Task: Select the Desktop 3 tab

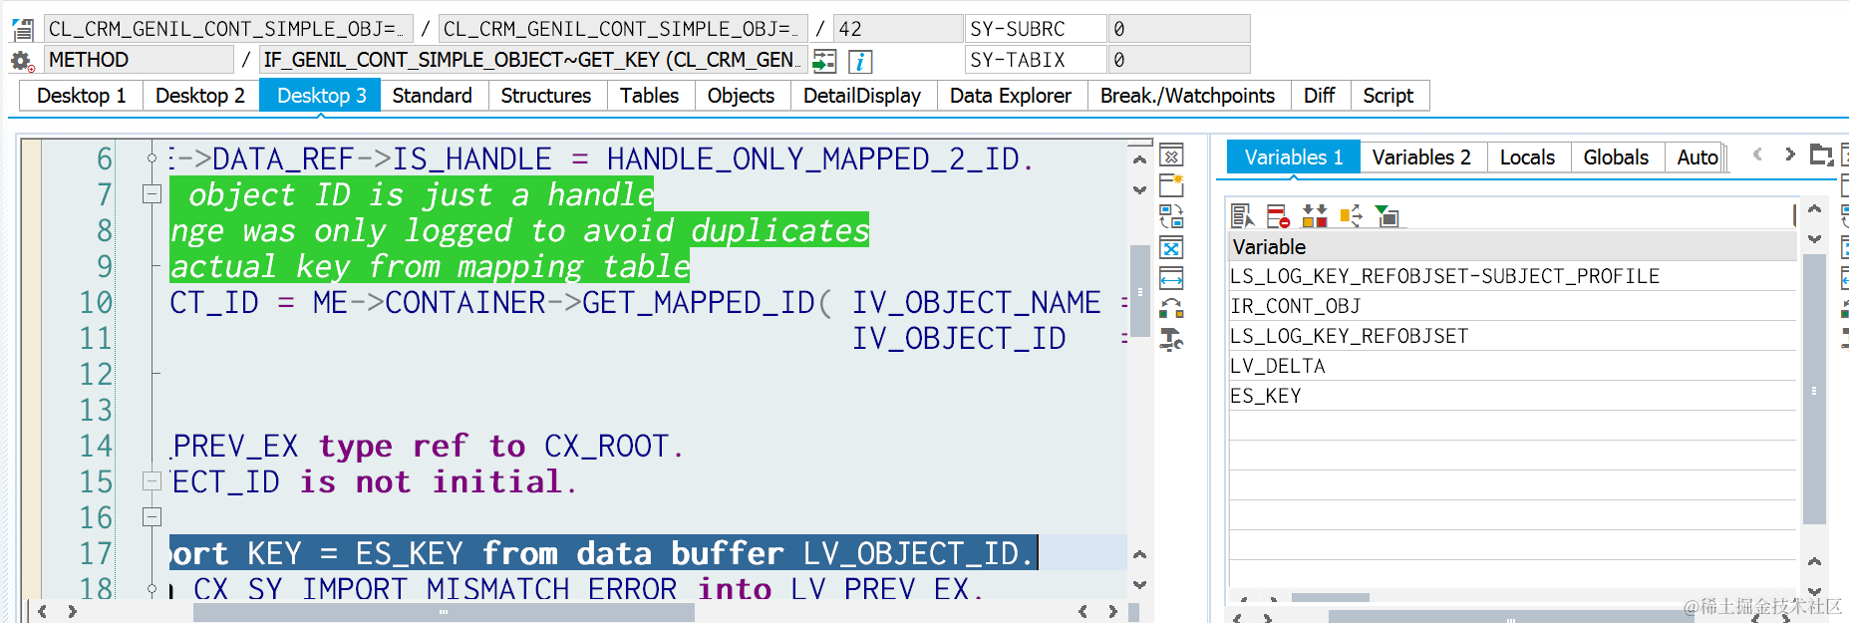Action: point(321,96)
